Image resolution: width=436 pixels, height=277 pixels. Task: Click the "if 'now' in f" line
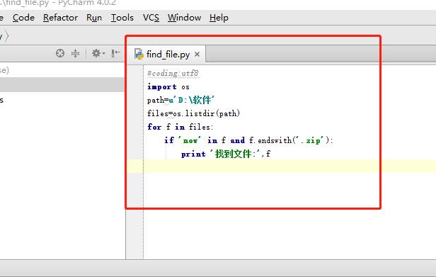pyautogui.click(x=248, y=140)
